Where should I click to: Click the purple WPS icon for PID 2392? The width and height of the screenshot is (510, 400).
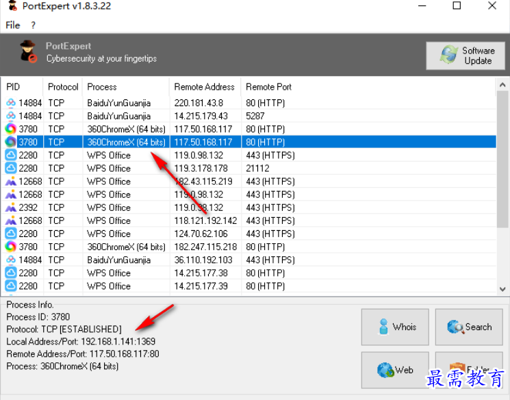tap(11, 208)
